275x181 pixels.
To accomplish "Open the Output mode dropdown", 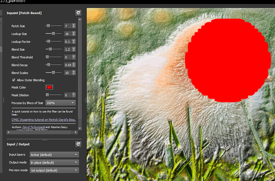I will (x=54, y=162).
